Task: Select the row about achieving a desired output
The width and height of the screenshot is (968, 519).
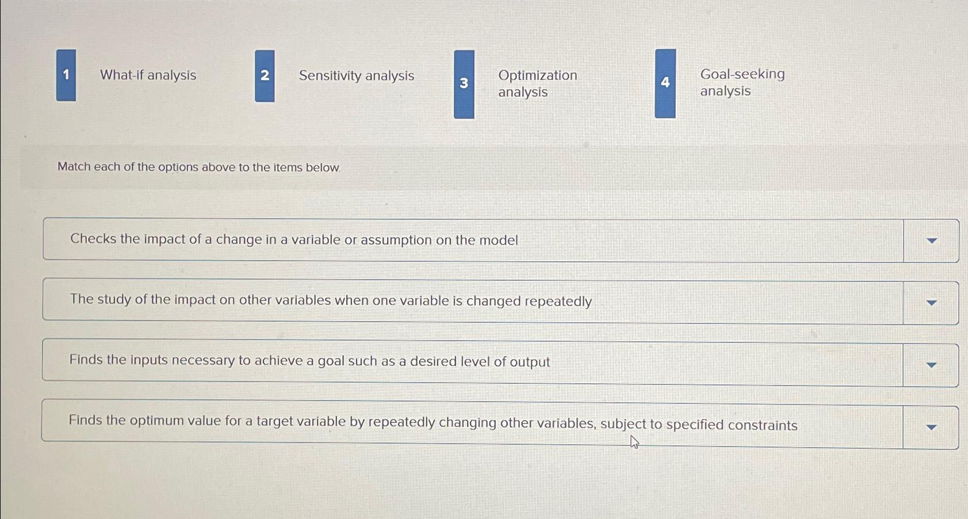Action: pos(310,362)
